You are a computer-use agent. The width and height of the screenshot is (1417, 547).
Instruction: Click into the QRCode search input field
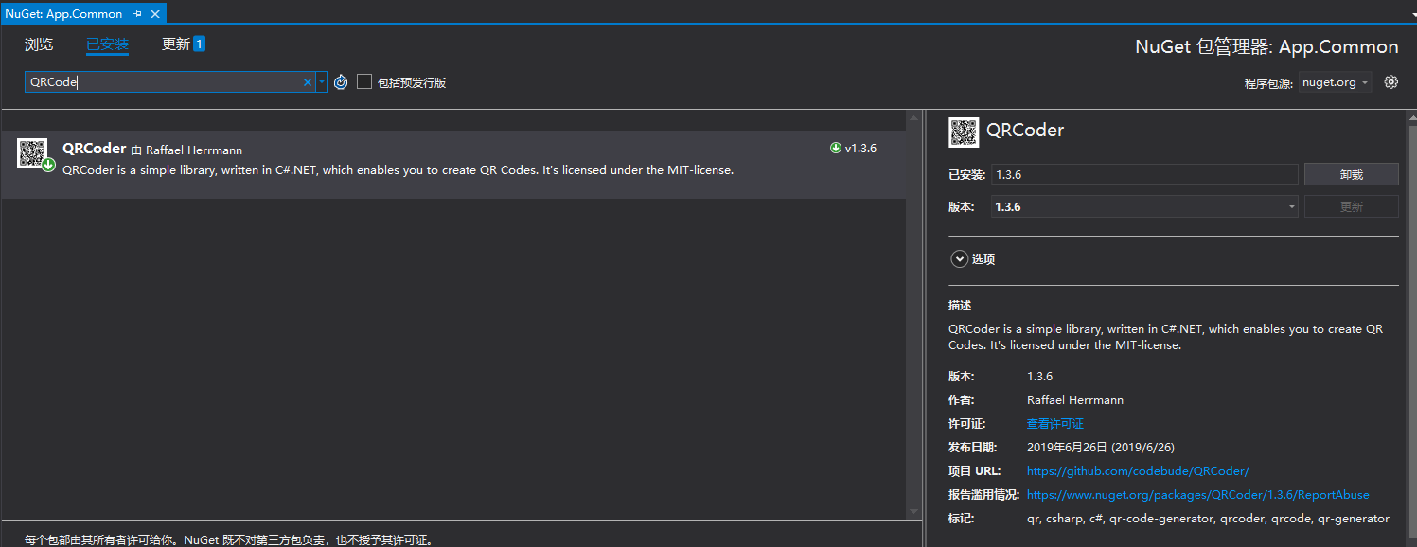pos(161,82)
